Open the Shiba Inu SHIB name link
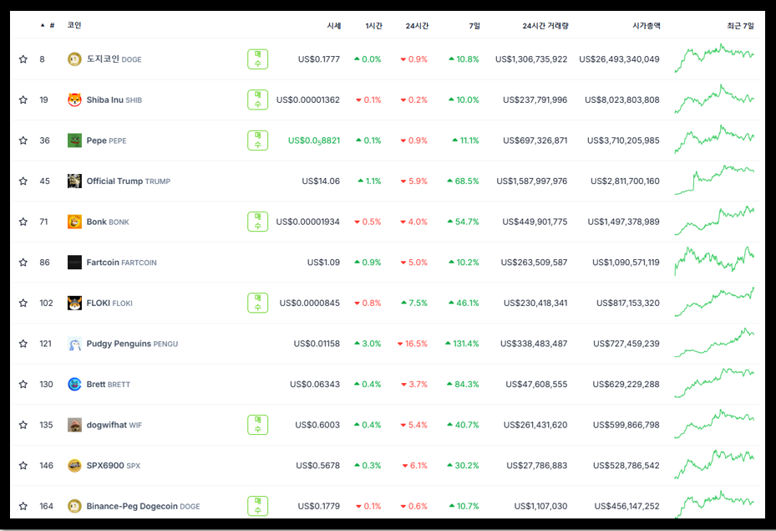Viewport: 776px width, 531px height. pyautogui.click(x=114, y=100)
